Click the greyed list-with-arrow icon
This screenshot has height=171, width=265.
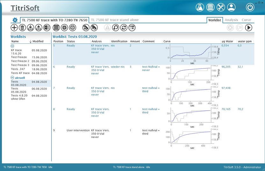point(239,27)
